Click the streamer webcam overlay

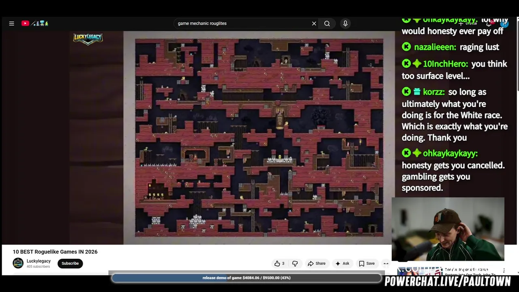pos(448,229)
